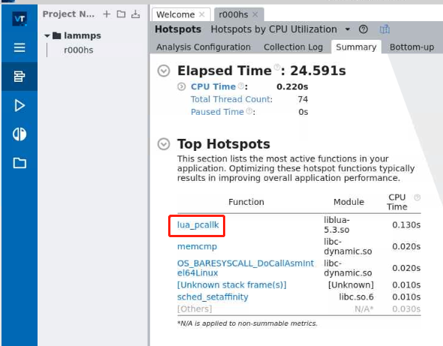This screenshot has height=346, width=443.
Task: Open the sched_setaffinity function link
Action: (212, 297)
